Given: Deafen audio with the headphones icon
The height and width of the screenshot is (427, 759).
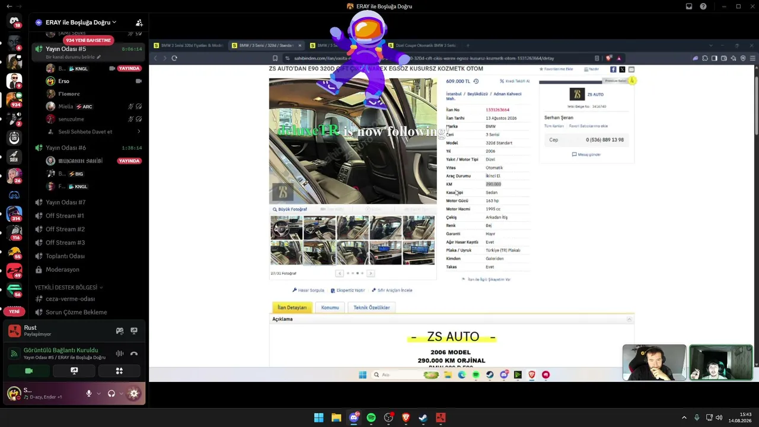Looking at the screenshot, I should (x=111, y=393).
